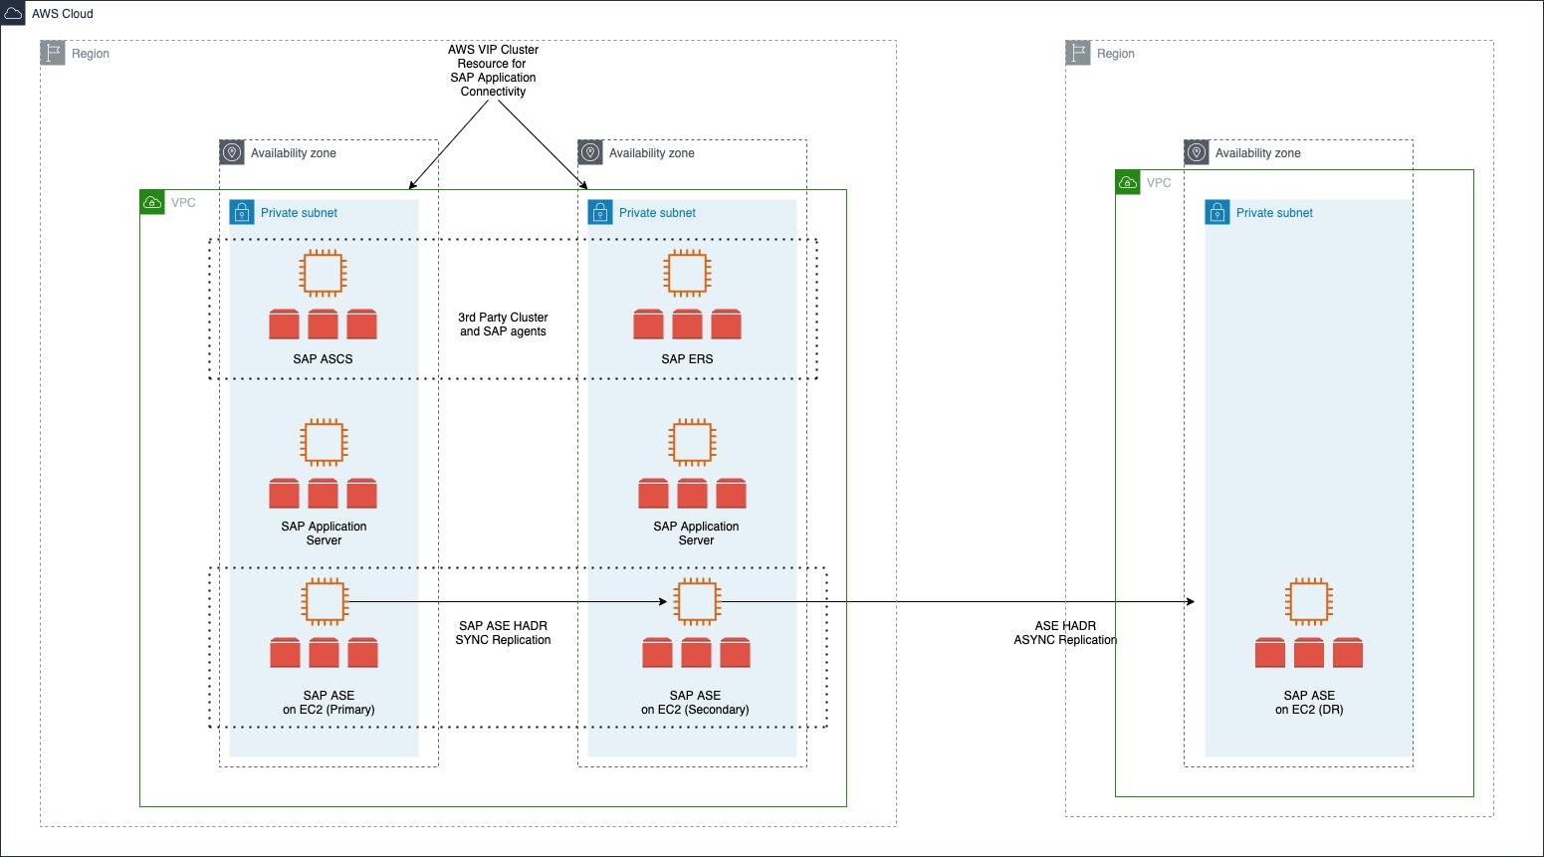Select the SAP ASE DR EC2 chip icon

(1308, 601)
